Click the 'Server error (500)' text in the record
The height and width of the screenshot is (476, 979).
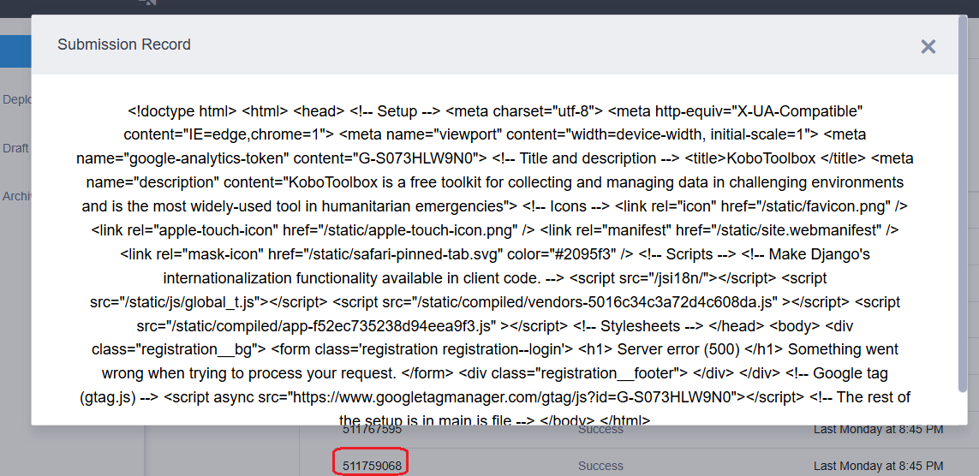pyautogui.click(x=678, y=349)
